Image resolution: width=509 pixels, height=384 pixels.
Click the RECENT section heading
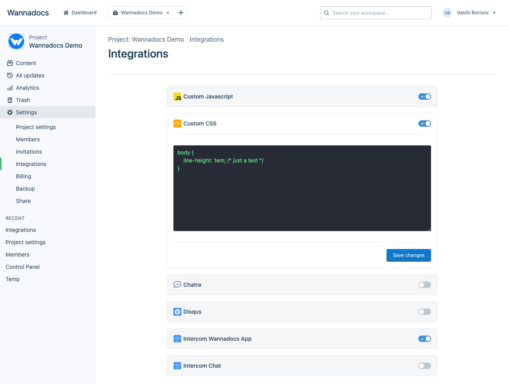click(x=15, y=218)
